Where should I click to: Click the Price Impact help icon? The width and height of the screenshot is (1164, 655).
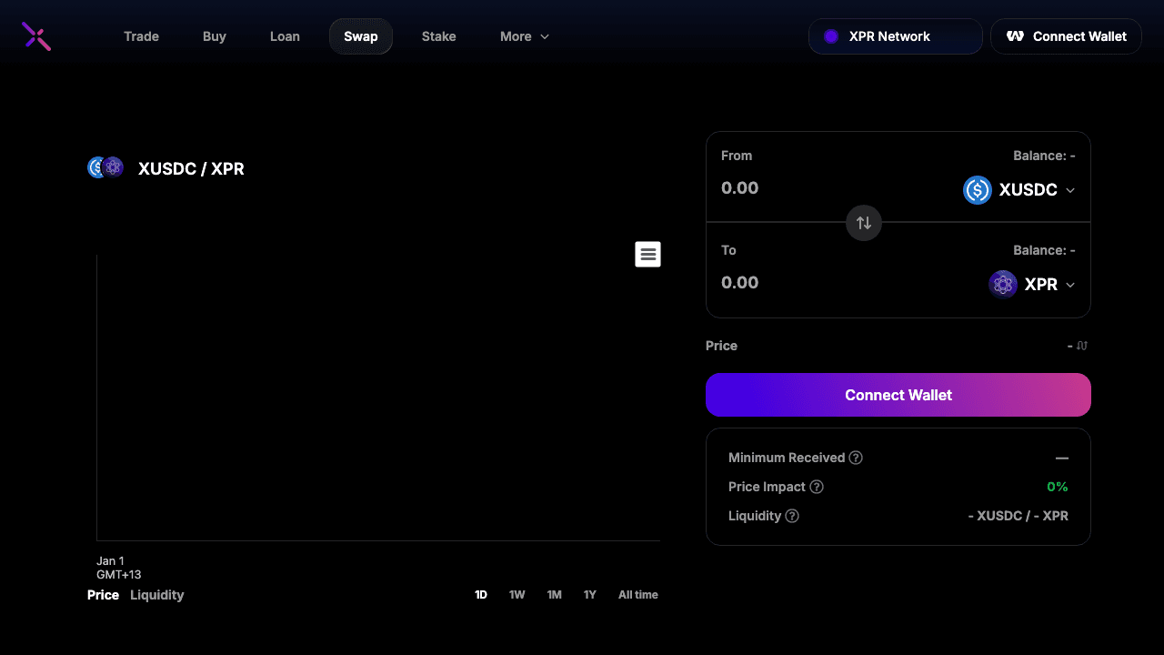click(816, 487)
